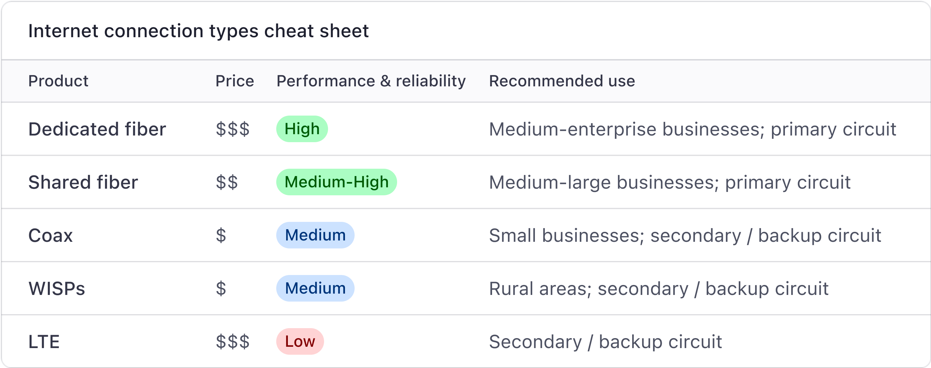Click the Coax product name

tap(50, 236)
